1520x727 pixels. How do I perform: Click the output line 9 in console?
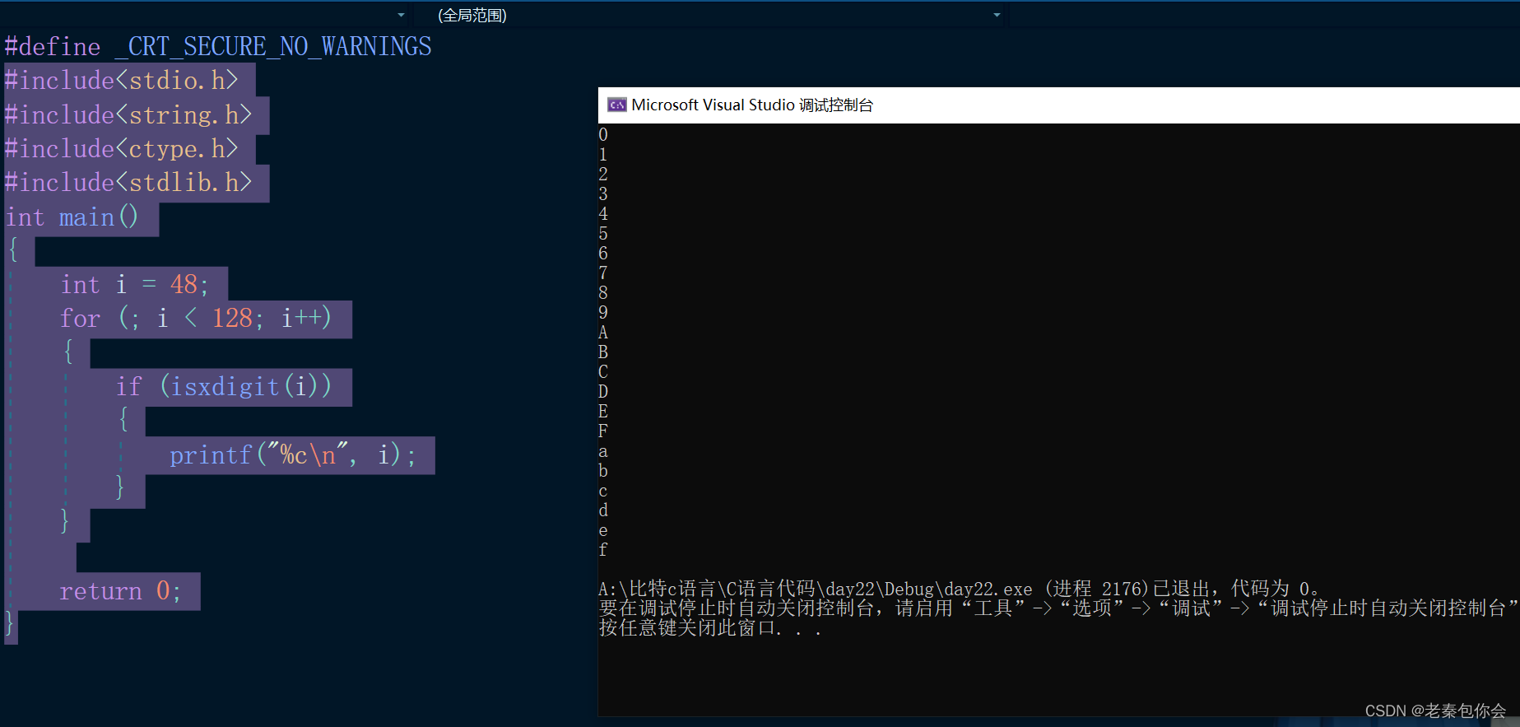(x=603, y=312)
